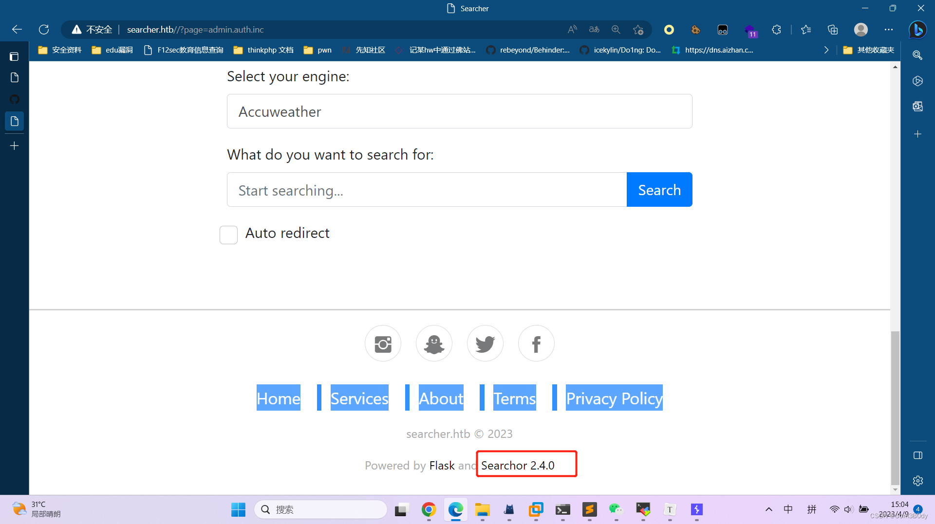Open the extension with badge 11
935x524 pixels.
click(750, 31)
